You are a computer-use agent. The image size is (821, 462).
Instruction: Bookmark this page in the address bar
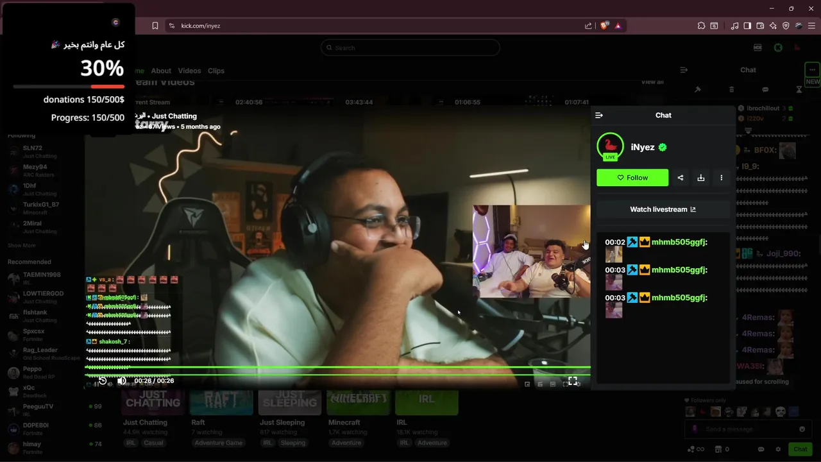tap(155, 26)
